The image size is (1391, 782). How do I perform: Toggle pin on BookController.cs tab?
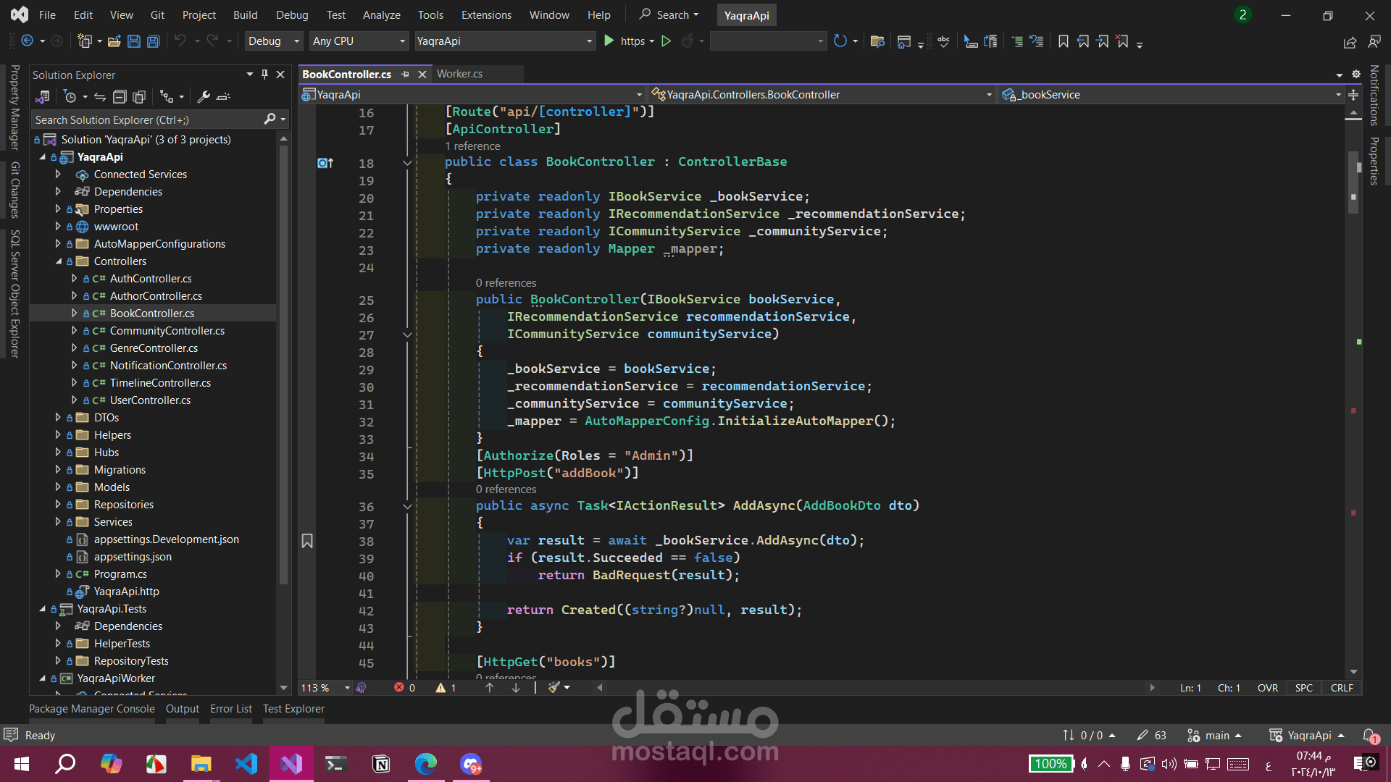tap(405, 74)
